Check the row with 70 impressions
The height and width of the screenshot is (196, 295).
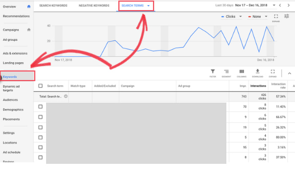click(x=40, y=107)
